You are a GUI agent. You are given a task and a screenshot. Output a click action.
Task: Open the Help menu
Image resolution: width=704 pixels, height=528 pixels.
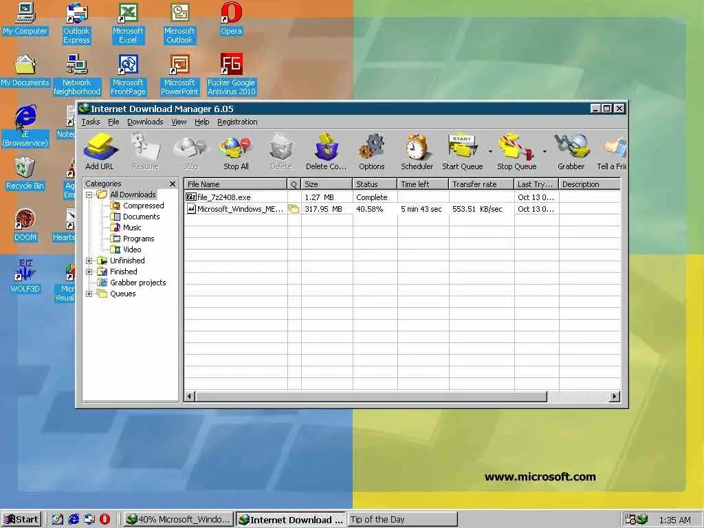[201, 122]
